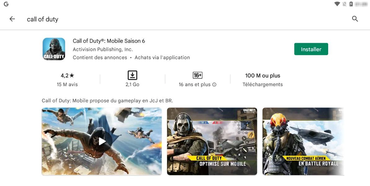
Task: Click the 16+ age rating badge
Action: [197, 75]
